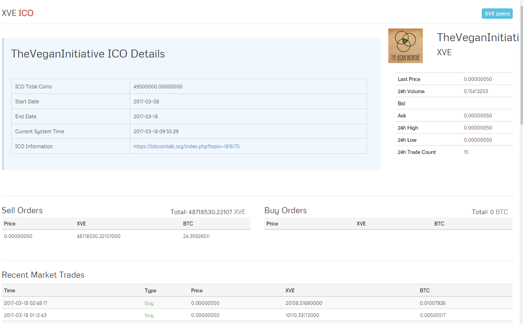
Task: Click the End Date value 2017-03-18
Action: point(145,116)
